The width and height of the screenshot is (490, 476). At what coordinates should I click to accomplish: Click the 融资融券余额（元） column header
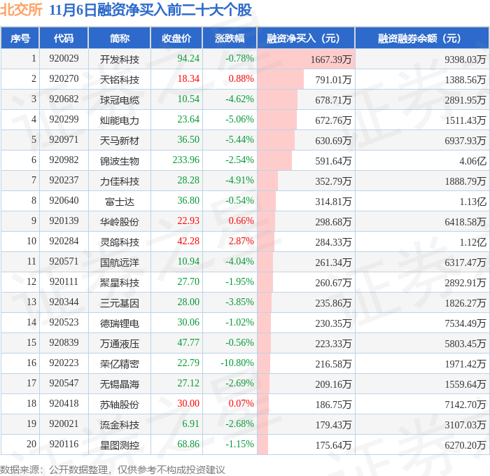pyautogui.click(x=422, y=38)
